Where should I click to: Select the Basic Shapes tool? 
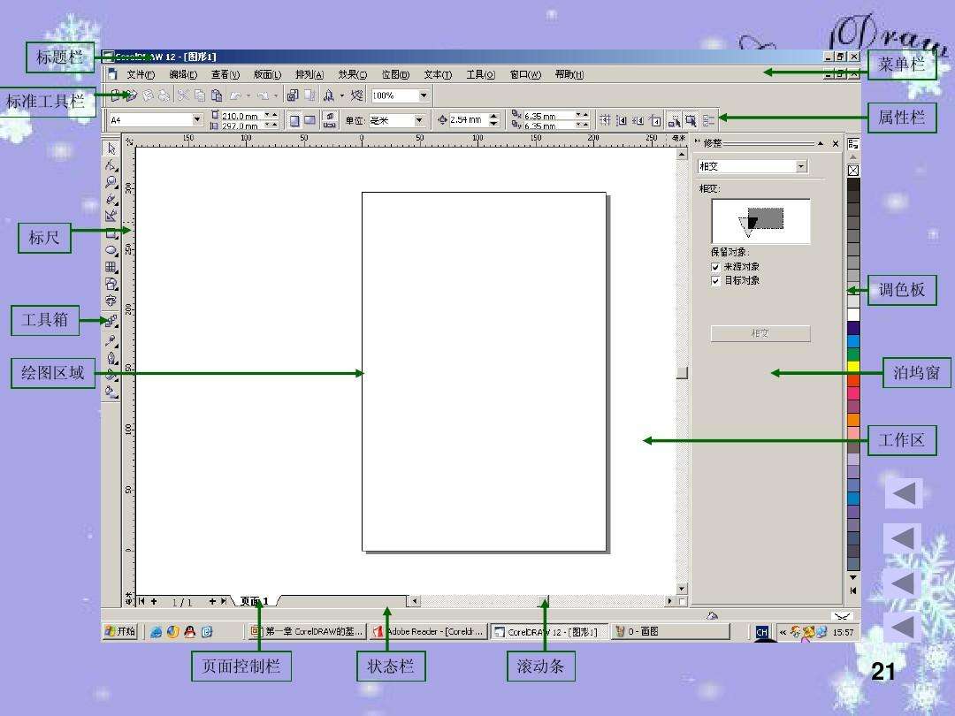[111, 284]
